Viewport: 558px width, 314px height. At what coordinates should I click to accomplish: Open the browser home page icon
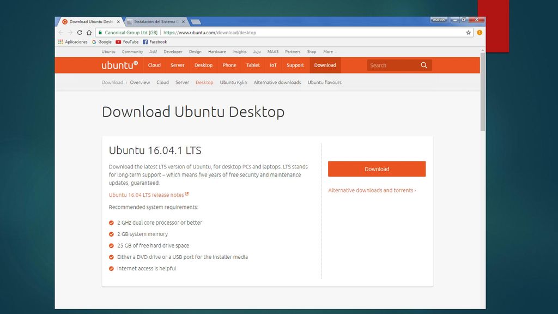click(x=89, y=32)
